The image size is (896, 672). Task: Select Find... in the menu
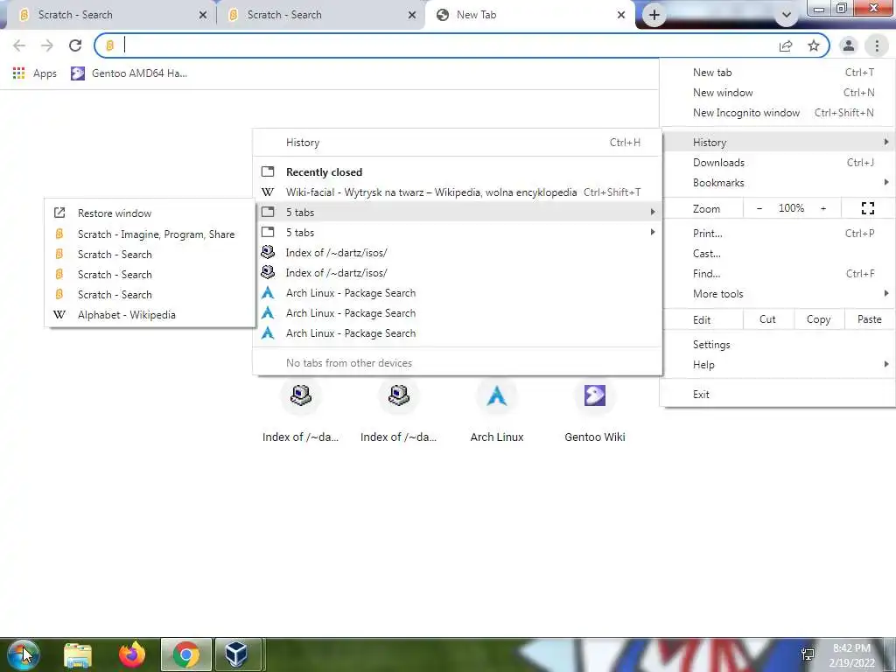pos(778,274)
